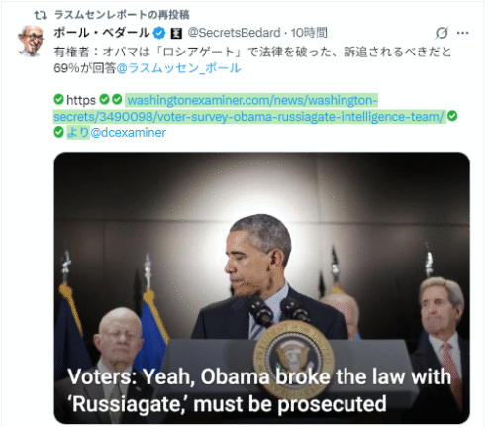Click the green check left of washingtonexaminer.com link
Image resolution: width=495 pixels, height=427 pixels.
[x=117, y=99]
